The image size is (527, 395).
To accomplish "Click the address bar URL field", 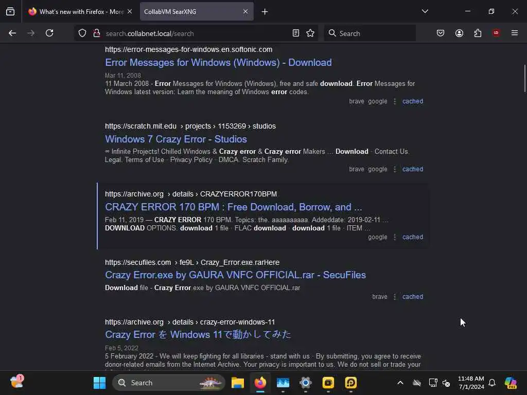I will tap(197, 33).
